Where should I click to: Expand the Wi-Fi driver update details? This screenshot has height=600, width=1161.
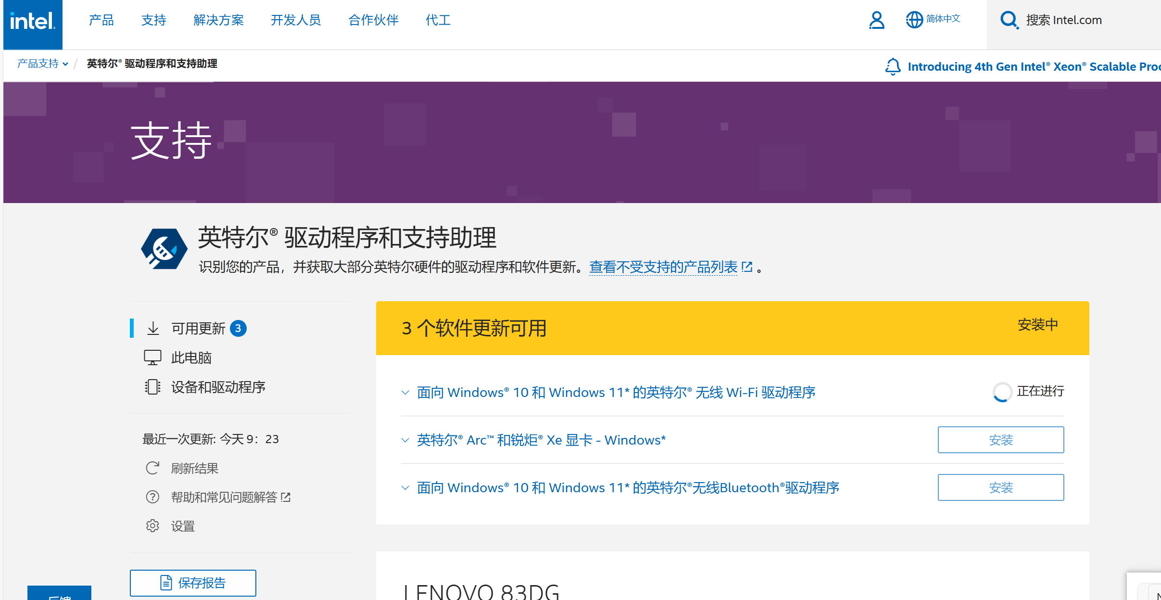(x=405, y=393)
